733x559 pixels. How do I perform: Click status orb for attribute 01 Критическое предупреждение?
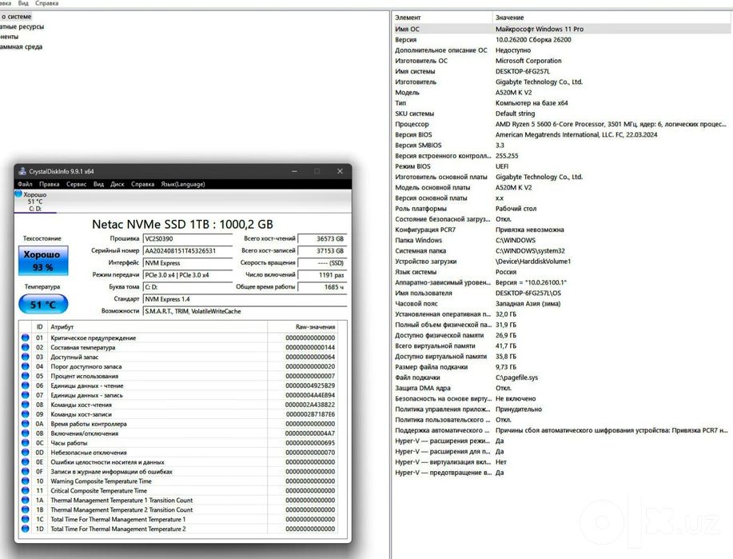(x=26, y=337)
